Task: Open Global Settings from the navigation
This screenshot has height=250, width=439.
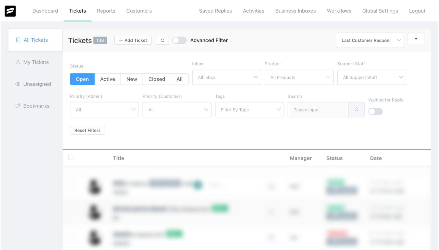Action: coord(380,11)
